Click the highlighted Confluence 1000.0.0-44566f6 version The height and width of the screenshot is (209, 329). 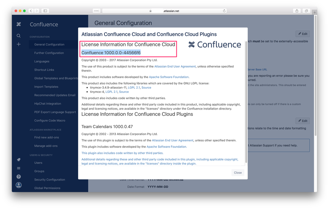coord(111,53)
